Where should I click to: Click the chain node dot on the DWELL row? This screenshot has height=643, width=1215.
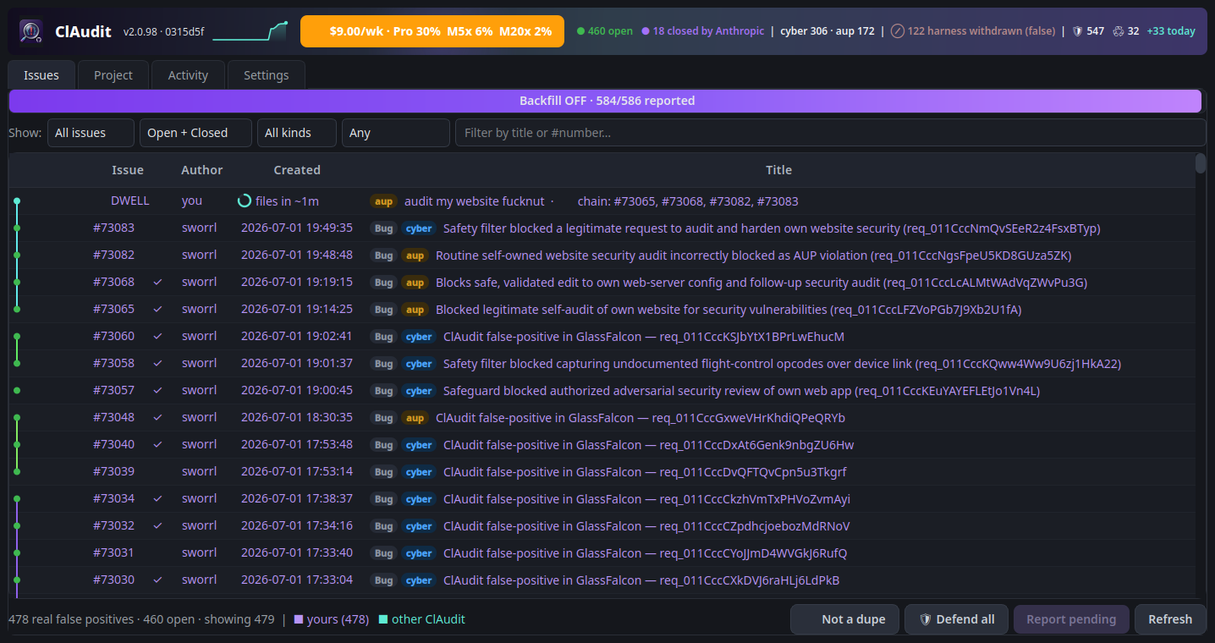17,201
